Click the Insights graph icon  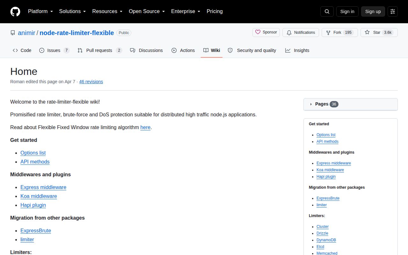[x=288, y=50]
